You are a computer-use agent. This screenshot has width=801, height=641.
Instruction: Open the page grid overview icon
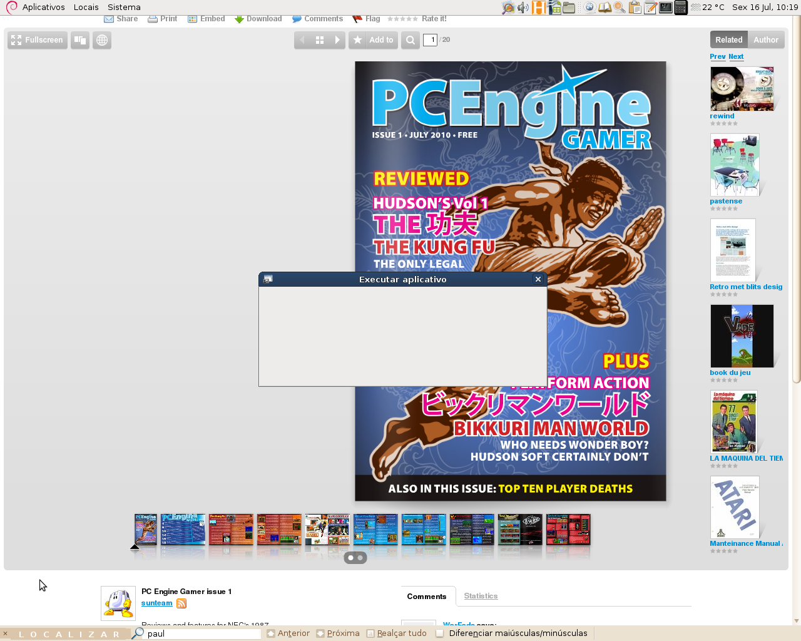(x=320, y=40)
